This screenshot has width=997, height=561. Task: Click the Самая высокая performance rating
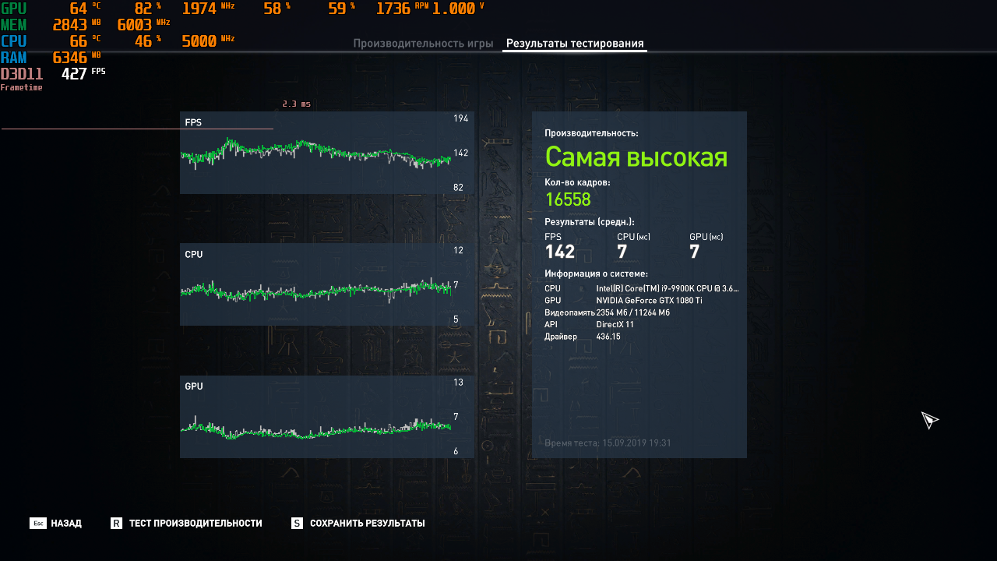(x=636, y=157)
